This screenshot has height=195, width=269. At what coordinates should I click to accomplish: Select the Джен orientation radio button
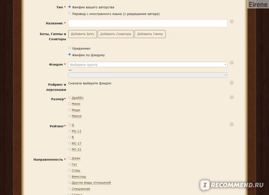tap(69, 158)
